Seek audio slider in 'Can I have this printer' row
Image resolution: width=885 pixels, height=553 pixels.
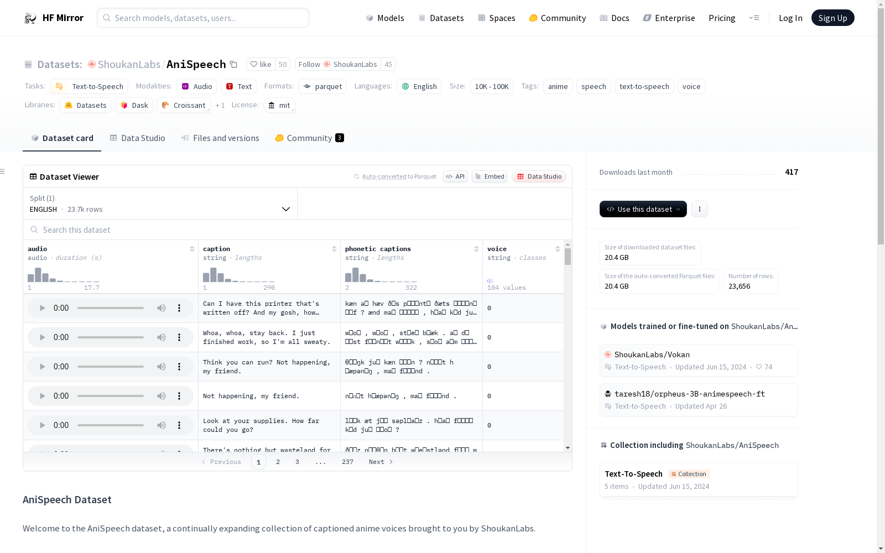coord(111,308)
